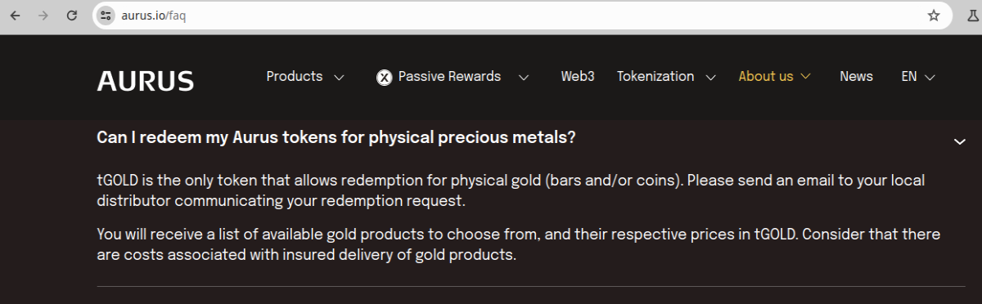982x304 pixels.
Task: Go to the News page
Action: 856,77
